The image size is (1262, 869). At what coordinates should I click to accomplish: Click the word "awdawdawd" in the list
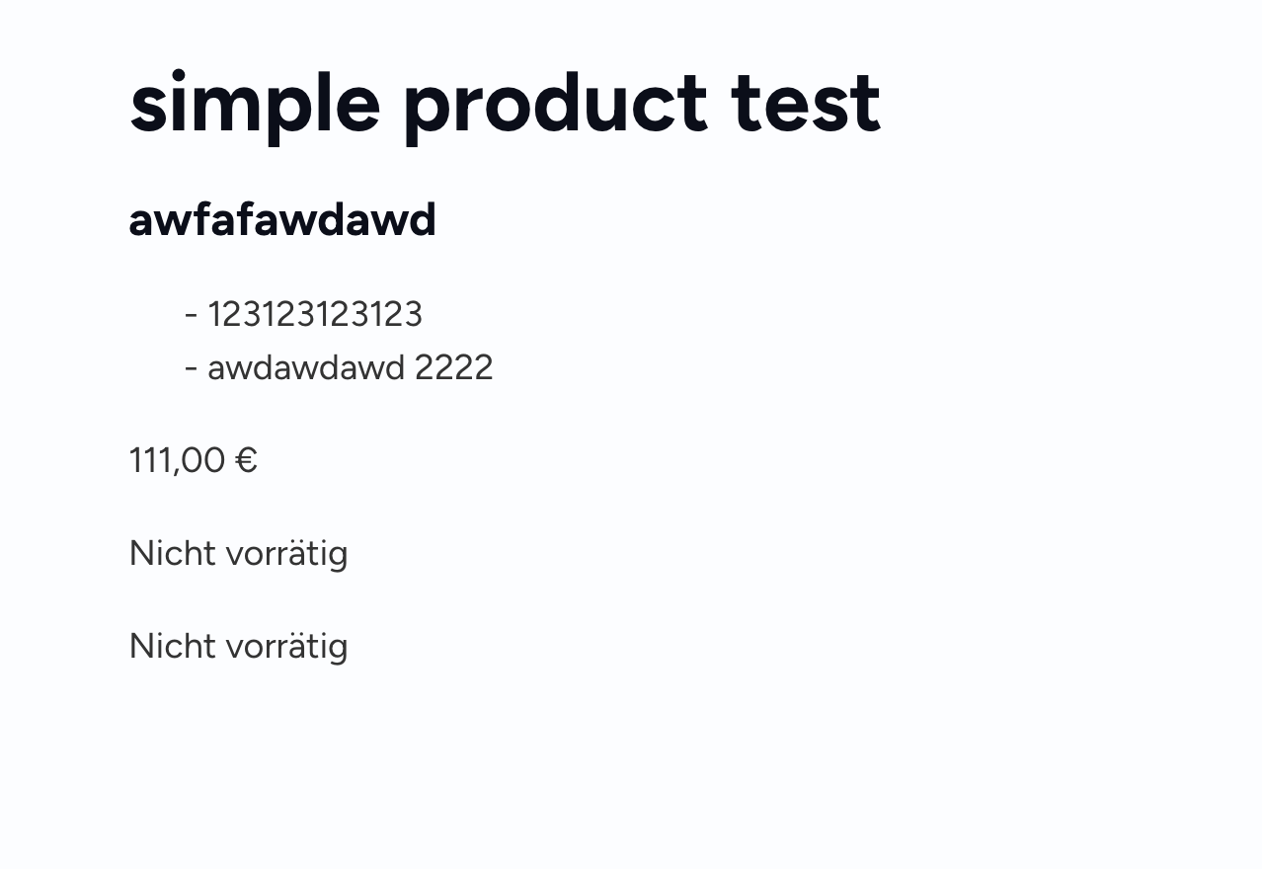[306, 367]
